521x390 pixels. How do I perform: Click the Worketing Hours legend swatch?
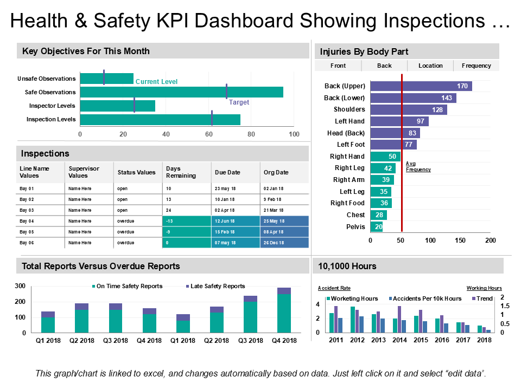328,298
